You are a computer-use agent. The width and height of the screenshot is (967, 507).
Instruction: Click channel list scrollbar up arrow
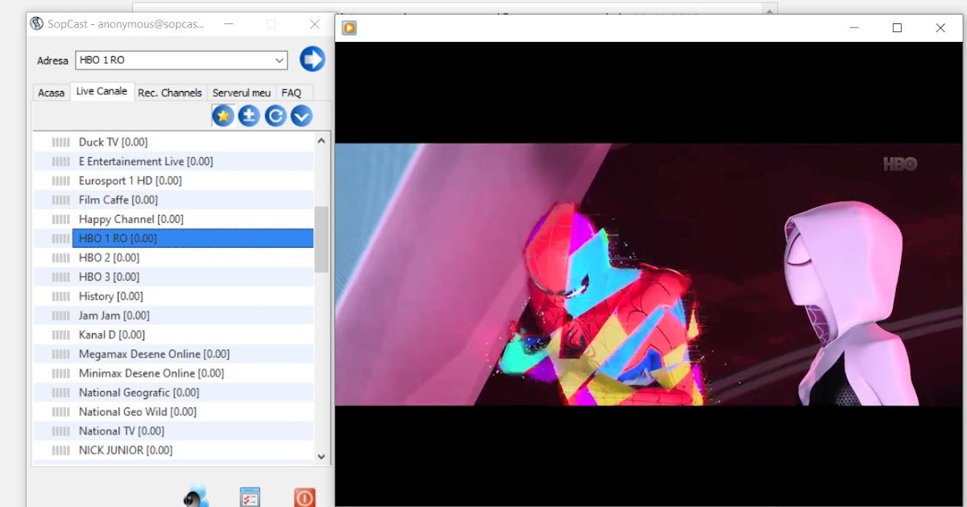322,141
